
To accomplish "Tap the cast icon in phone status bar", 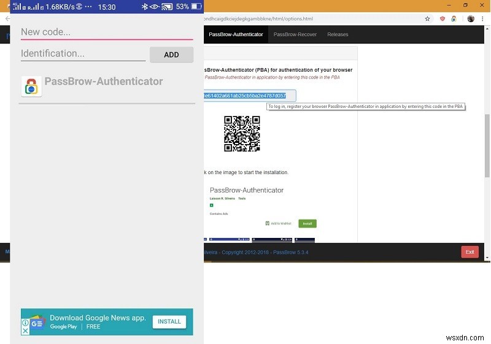I will coord(167,7).
